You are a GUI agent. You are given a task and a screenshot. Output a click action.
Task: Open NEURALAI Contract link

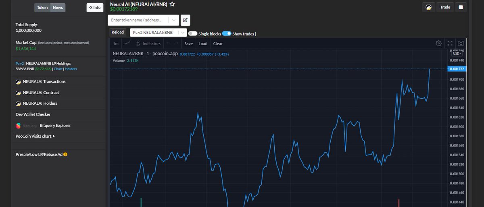(x=41, y=93)
